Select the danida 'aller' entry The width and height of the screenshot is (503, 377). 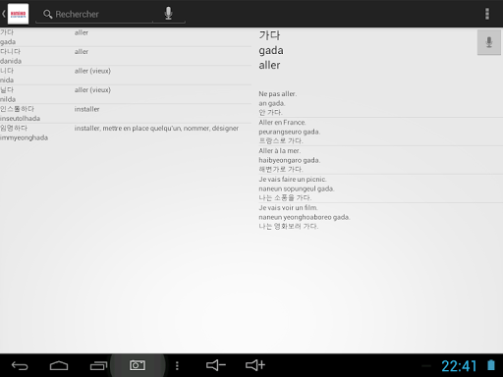click(126, 56)
